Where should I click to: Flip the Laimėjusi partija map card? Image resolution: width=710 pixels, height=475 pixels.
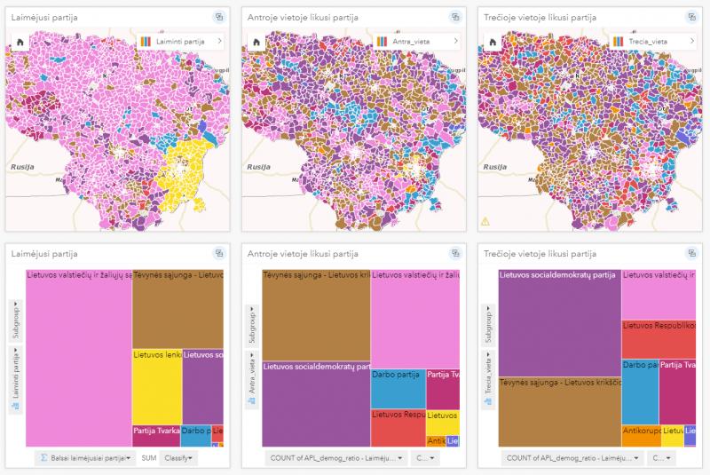(x=219, y=17)
